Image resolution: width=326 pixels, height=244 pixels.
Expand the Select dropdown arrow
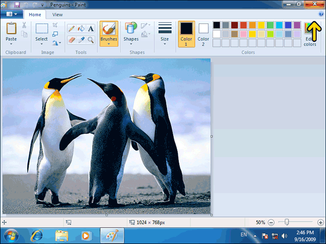41,44
